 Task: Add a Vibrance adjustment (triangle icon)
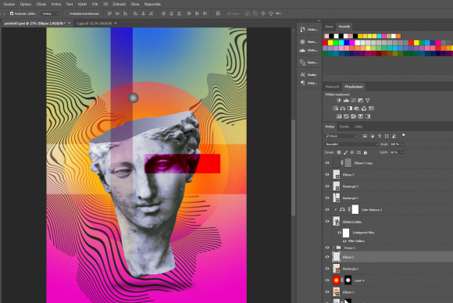(368, 101)
